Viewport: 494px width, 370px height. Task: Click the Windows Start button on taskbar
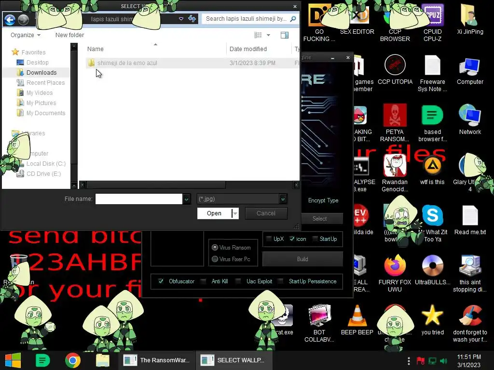[x=13, y=360]
